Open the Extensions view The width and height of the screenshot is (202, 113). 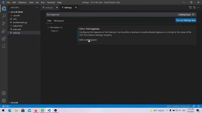pos(4,39)
